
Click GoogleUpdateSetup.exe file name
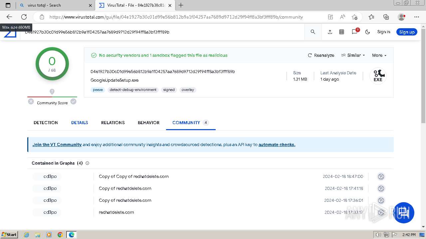pos(114,80)
